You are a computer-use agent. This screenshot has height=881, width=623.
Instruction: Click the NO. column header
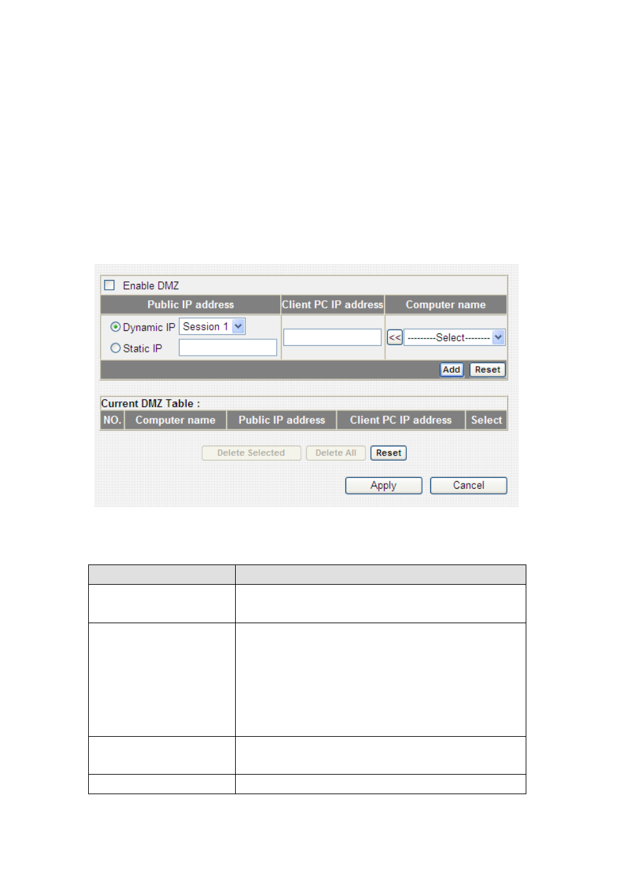click(x=112, y=420)
